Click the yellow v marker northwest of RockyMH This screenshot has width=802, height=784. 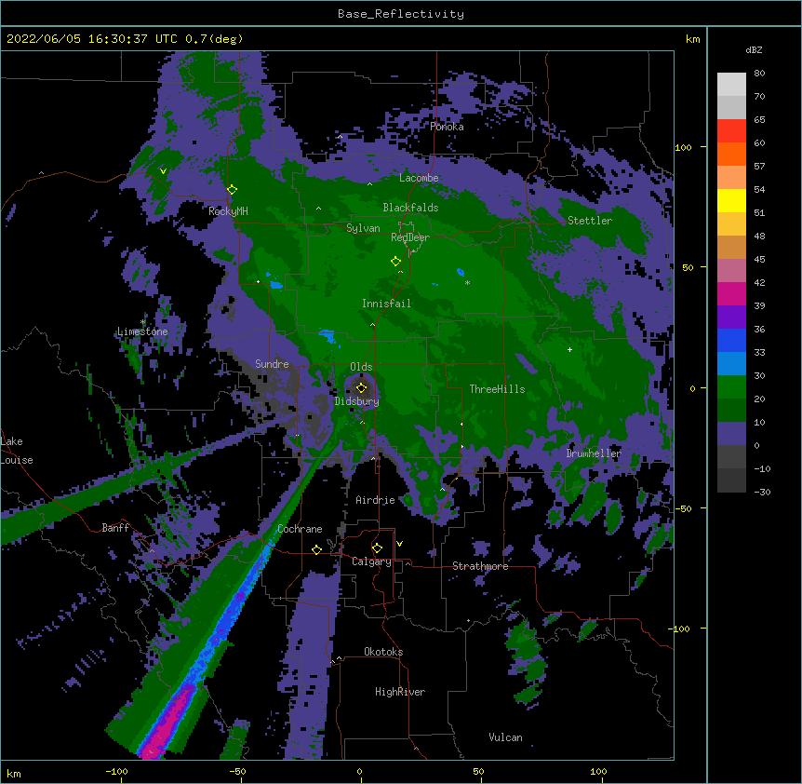(163, 171)
